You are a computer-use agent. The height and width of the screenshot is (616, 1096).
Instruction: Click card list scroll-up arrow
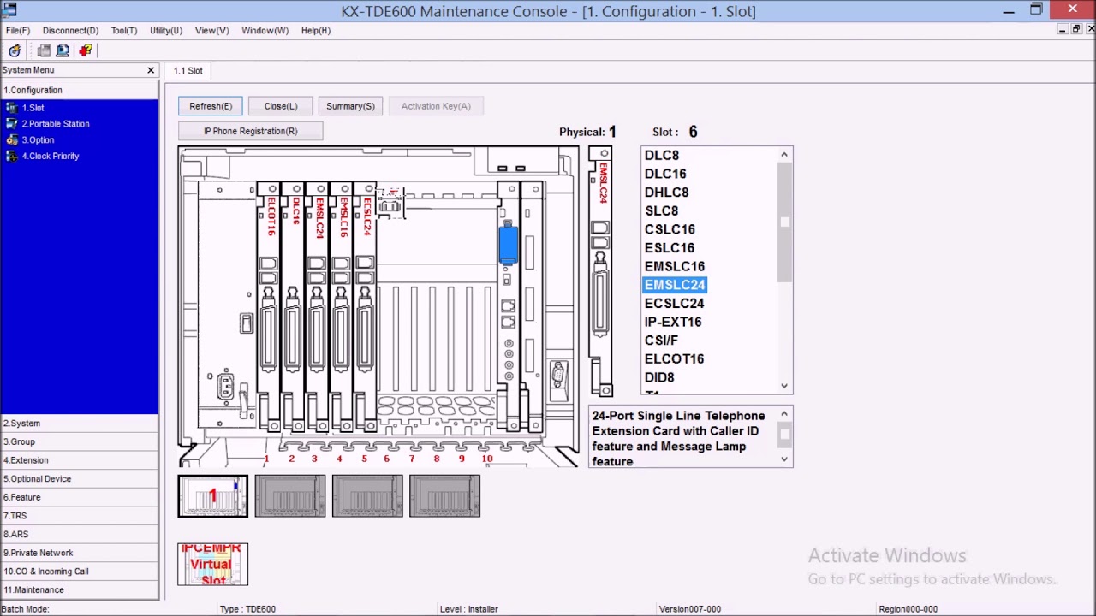tap(784, 155)
